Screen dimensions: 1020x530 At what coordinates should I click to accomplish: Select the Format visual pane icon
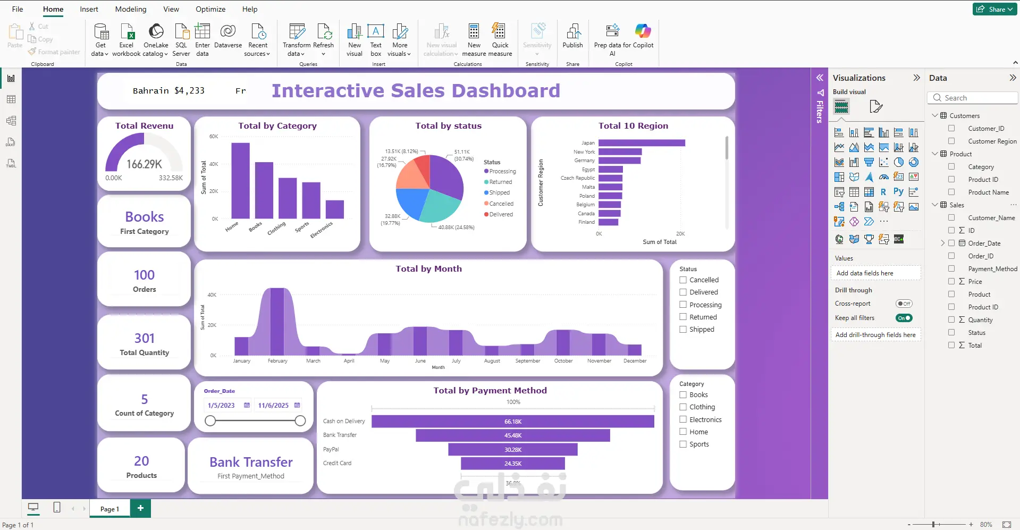875,106
